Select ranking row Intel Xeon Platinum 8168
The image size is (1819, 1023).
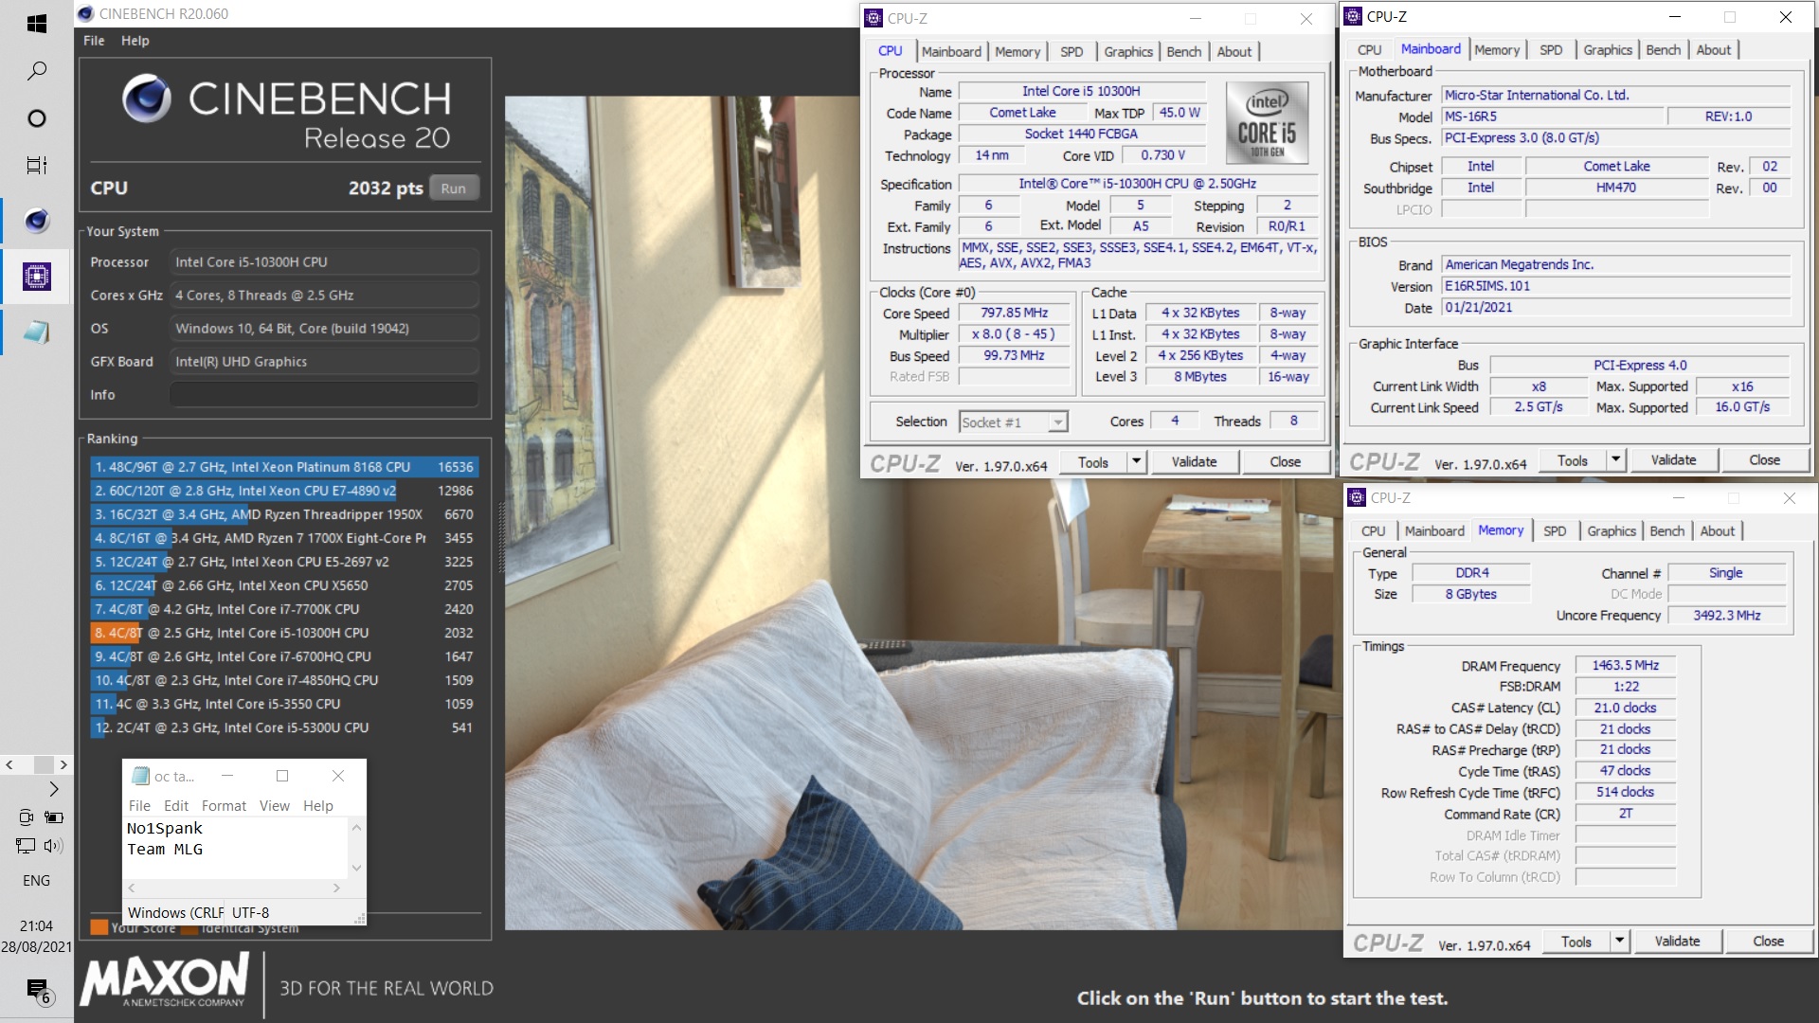tap(284, 467)
